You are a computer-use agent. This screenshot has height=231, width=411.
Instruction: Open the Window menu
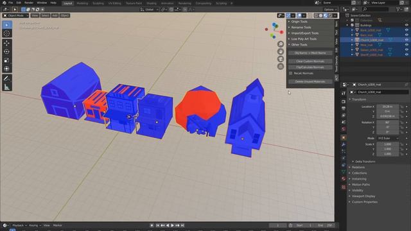[x=42, y=3]
